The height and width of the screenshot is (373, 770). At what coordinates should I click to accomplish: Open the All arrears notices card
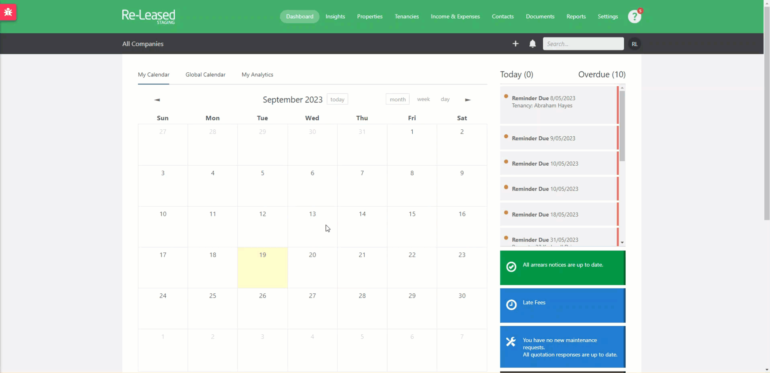point(563,268)
